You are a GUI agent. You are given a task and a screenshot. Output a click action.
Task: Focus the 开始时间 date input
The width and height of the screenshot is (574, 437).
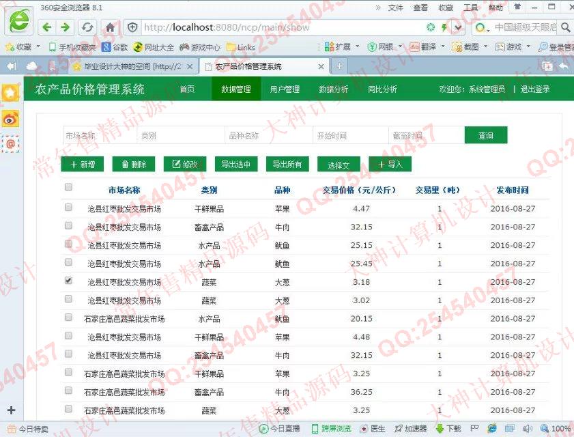point(351,135)
